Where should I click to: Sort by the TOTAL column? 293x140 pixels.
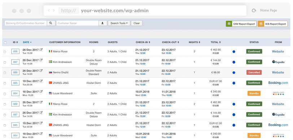coord(216,42)
